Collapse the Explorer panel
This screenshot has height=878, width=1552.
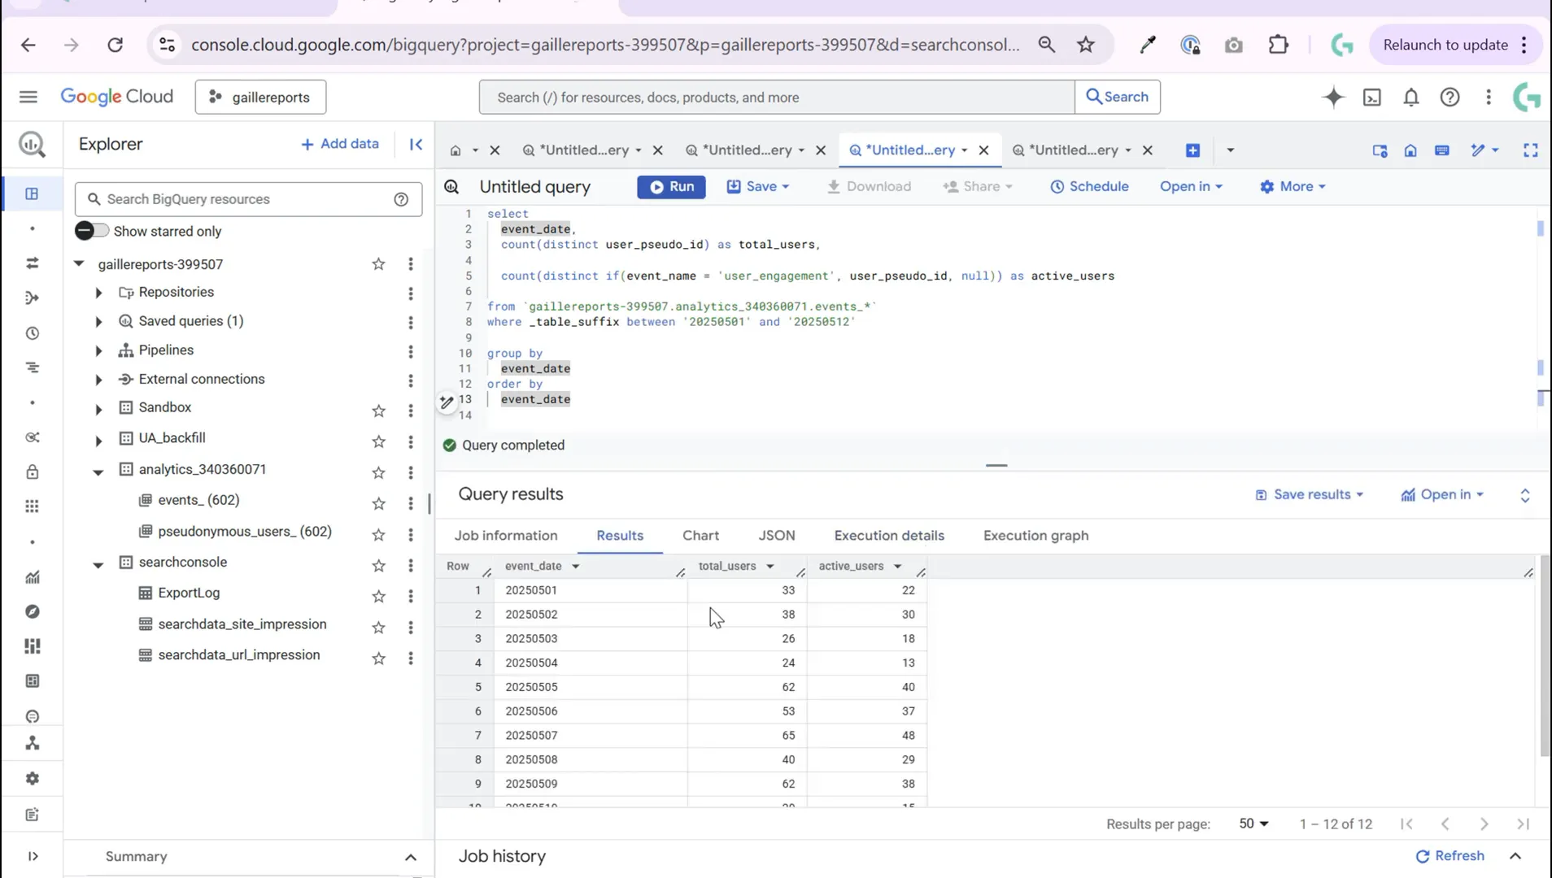416,144
